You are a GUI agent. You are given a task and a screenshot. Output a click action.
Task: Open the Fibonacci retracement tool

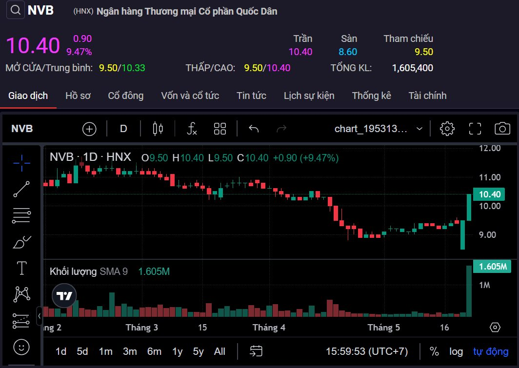click(21, 215)
